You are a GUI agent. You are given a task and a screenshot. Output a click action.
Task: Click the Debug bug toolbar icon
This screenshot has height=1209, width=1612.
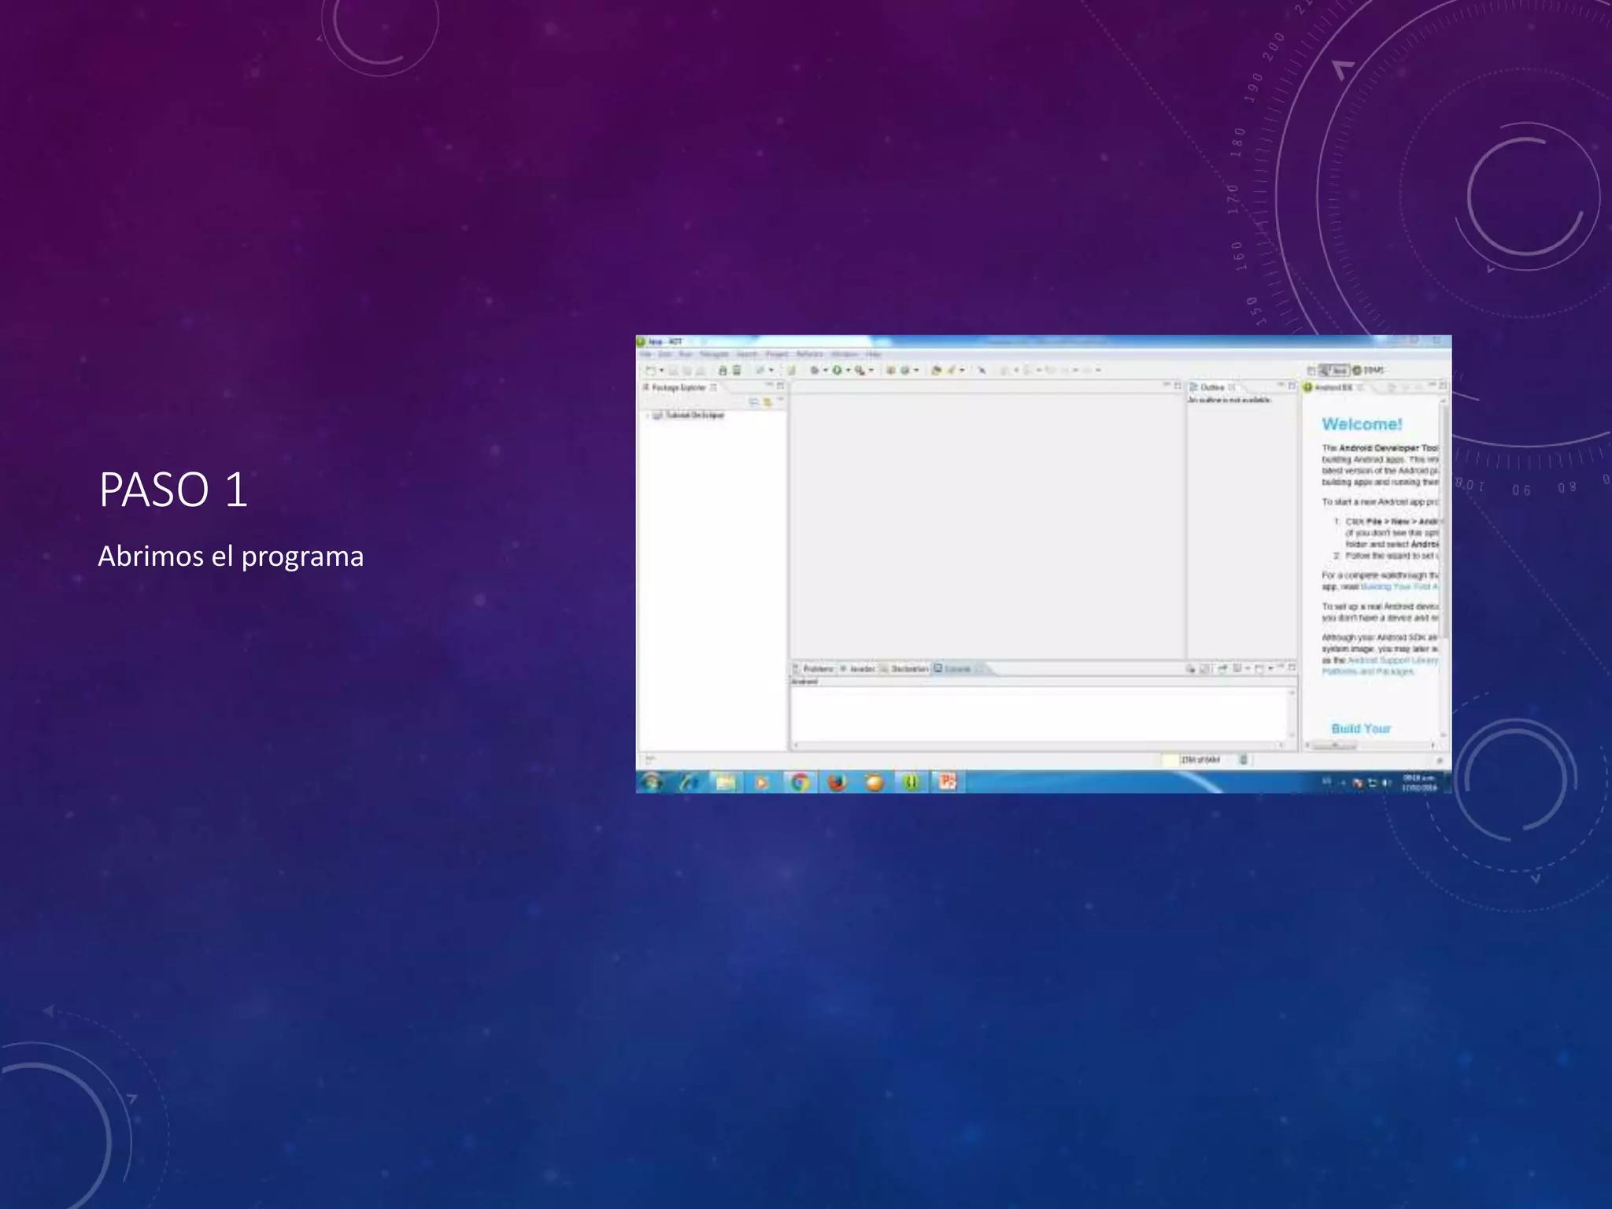[x=815, y=370]
